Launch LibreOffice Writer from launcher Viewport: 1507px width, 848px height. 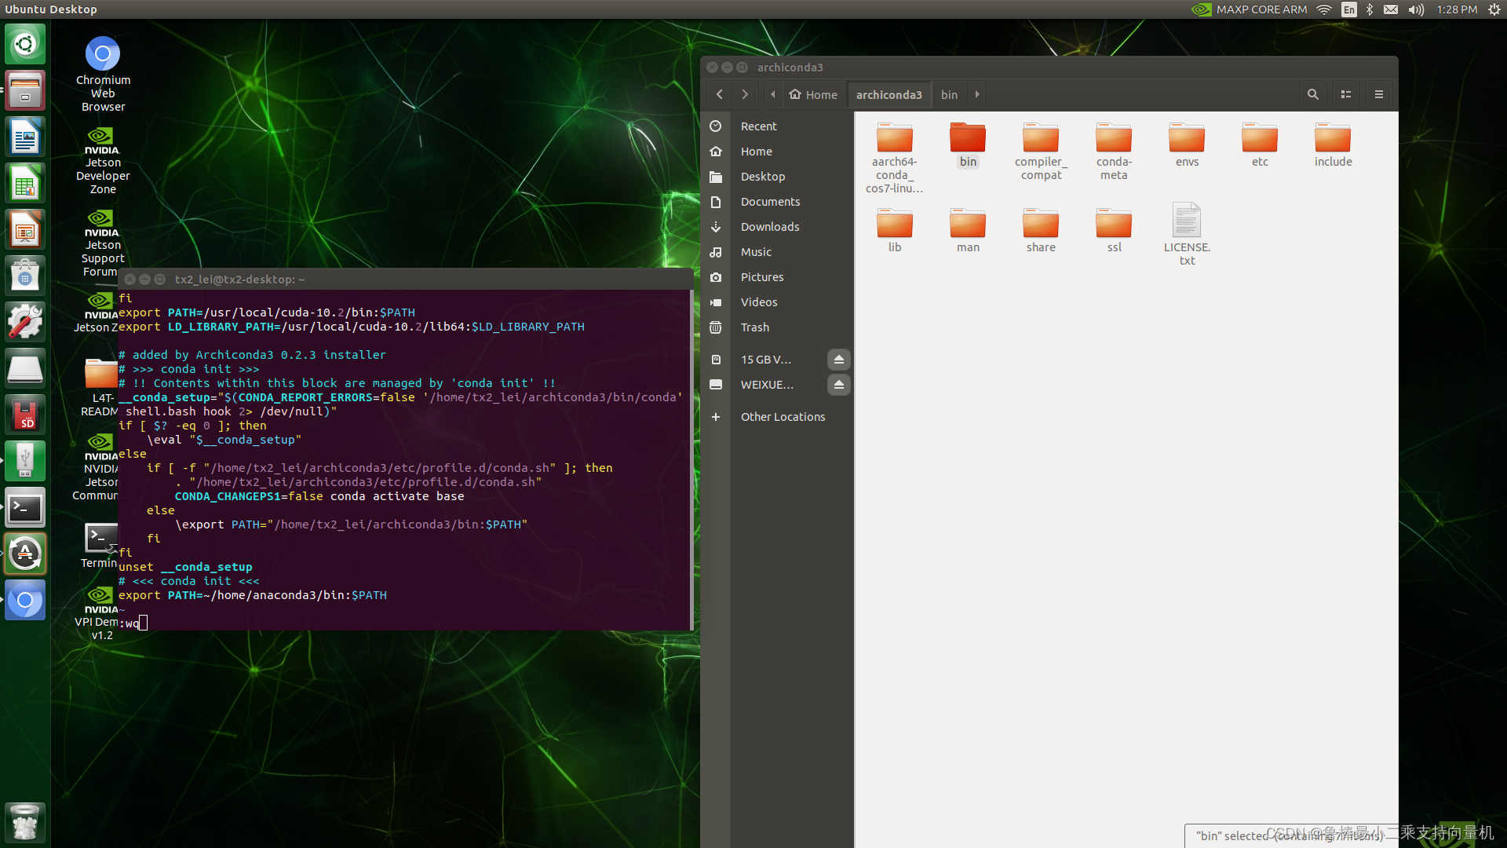point(25,137)
